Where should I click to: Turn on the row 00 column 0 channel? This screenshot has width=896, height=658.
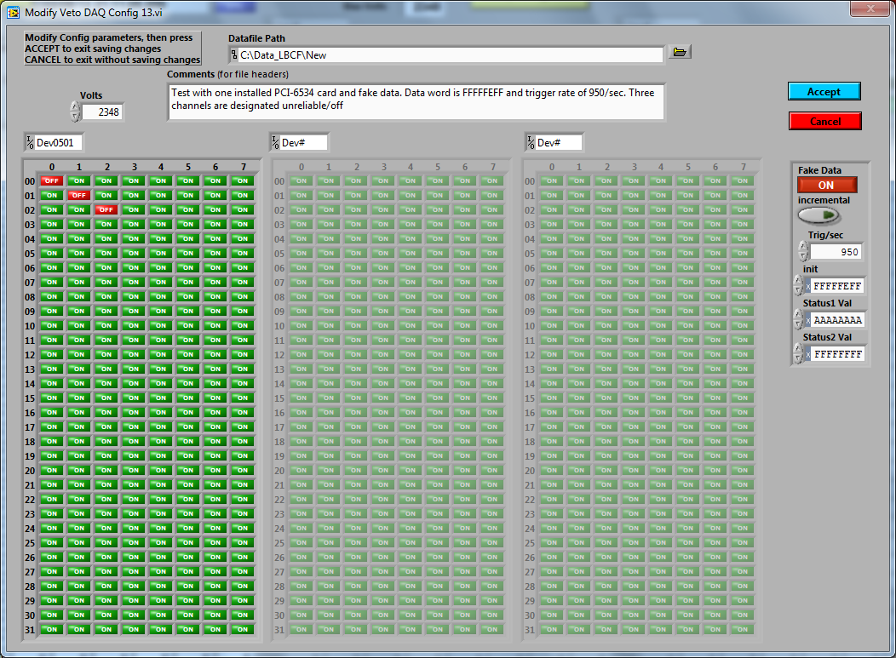pos(52,181)
